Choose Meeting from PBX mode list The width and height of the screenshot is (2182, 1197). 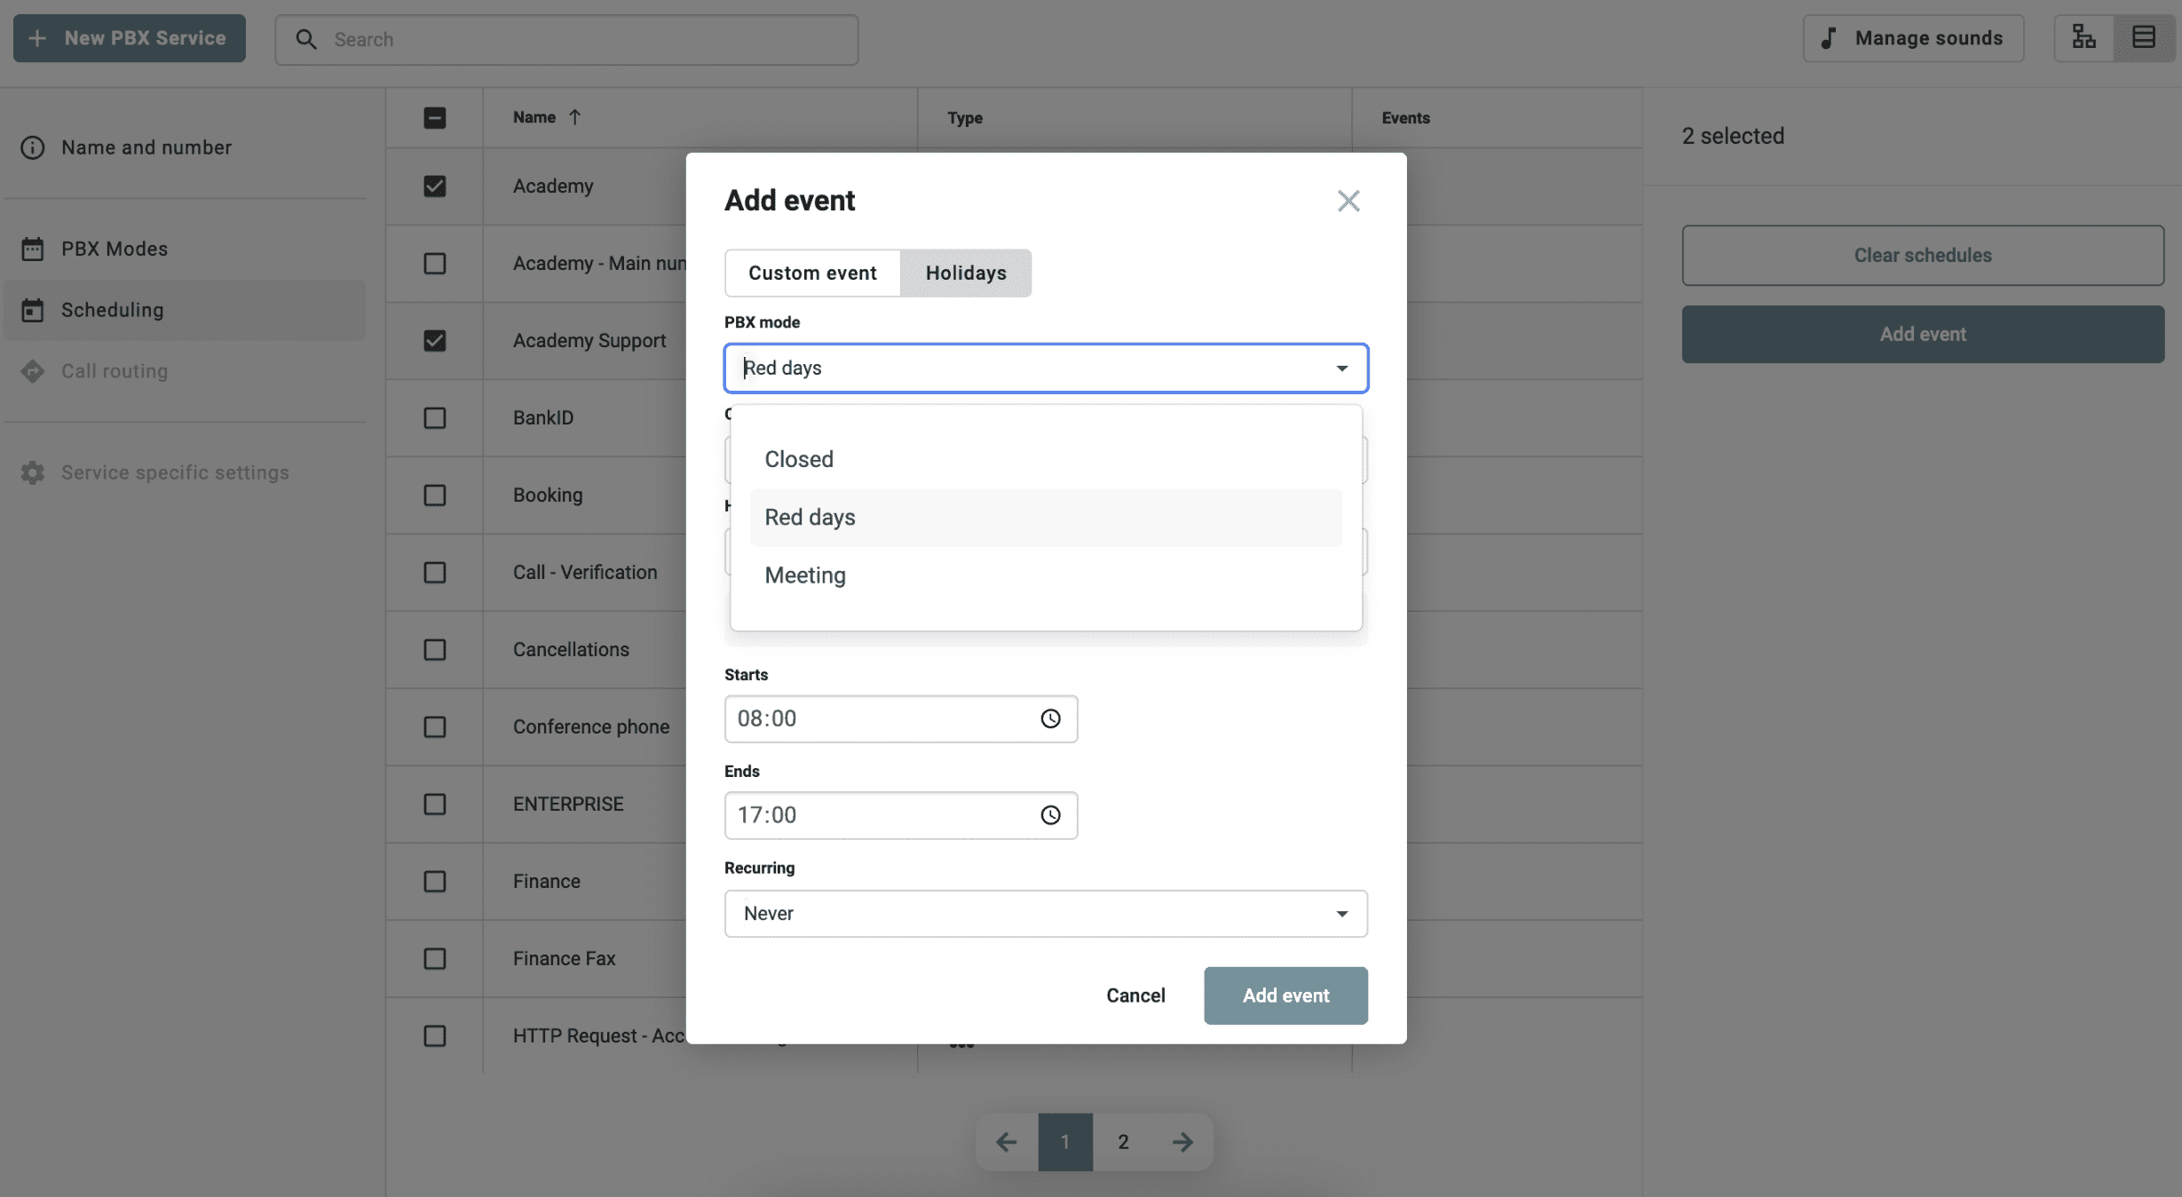pyautogui.click(x=805, y=575)
